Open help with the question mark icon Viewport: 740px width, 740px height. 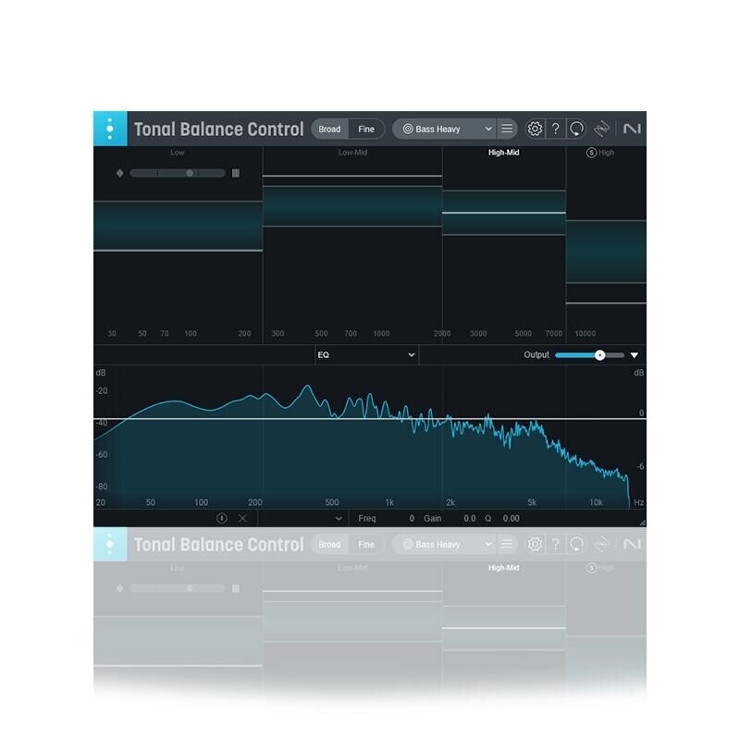[x=556, y=129]
